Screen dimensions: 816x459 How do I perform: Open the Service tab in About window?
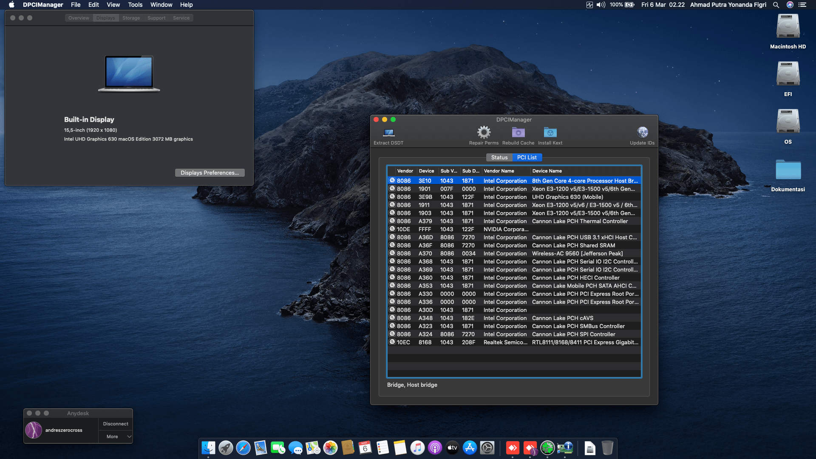[x=181, y=18]
